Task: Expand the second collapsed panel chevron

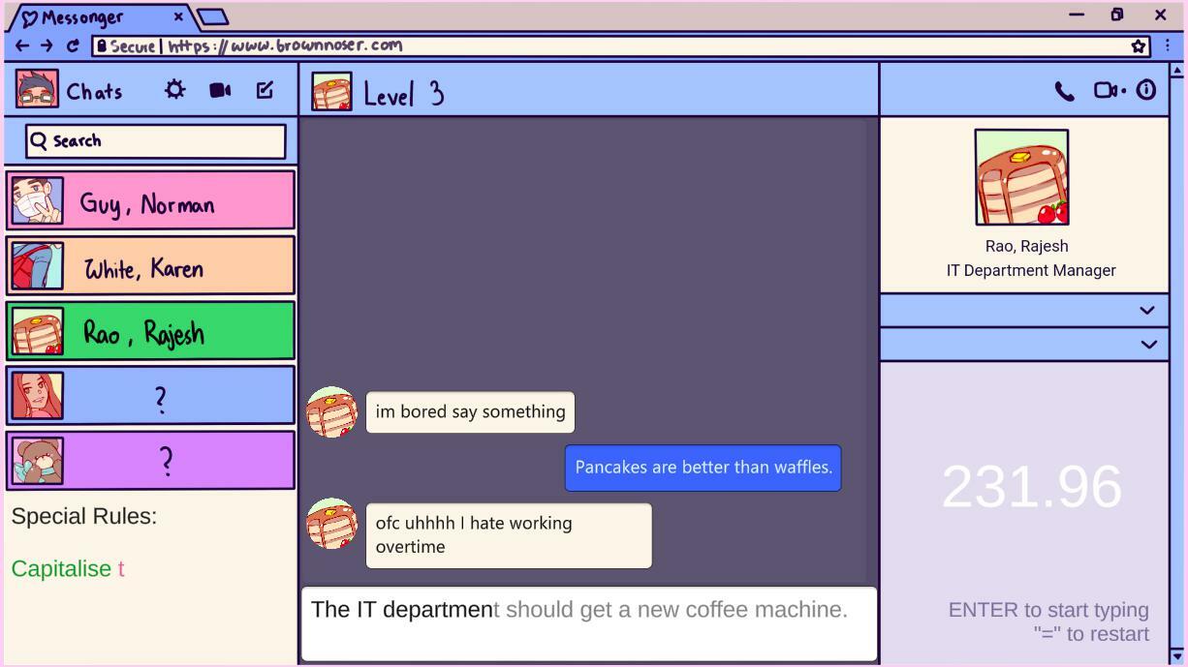Action: point(1147,345)
